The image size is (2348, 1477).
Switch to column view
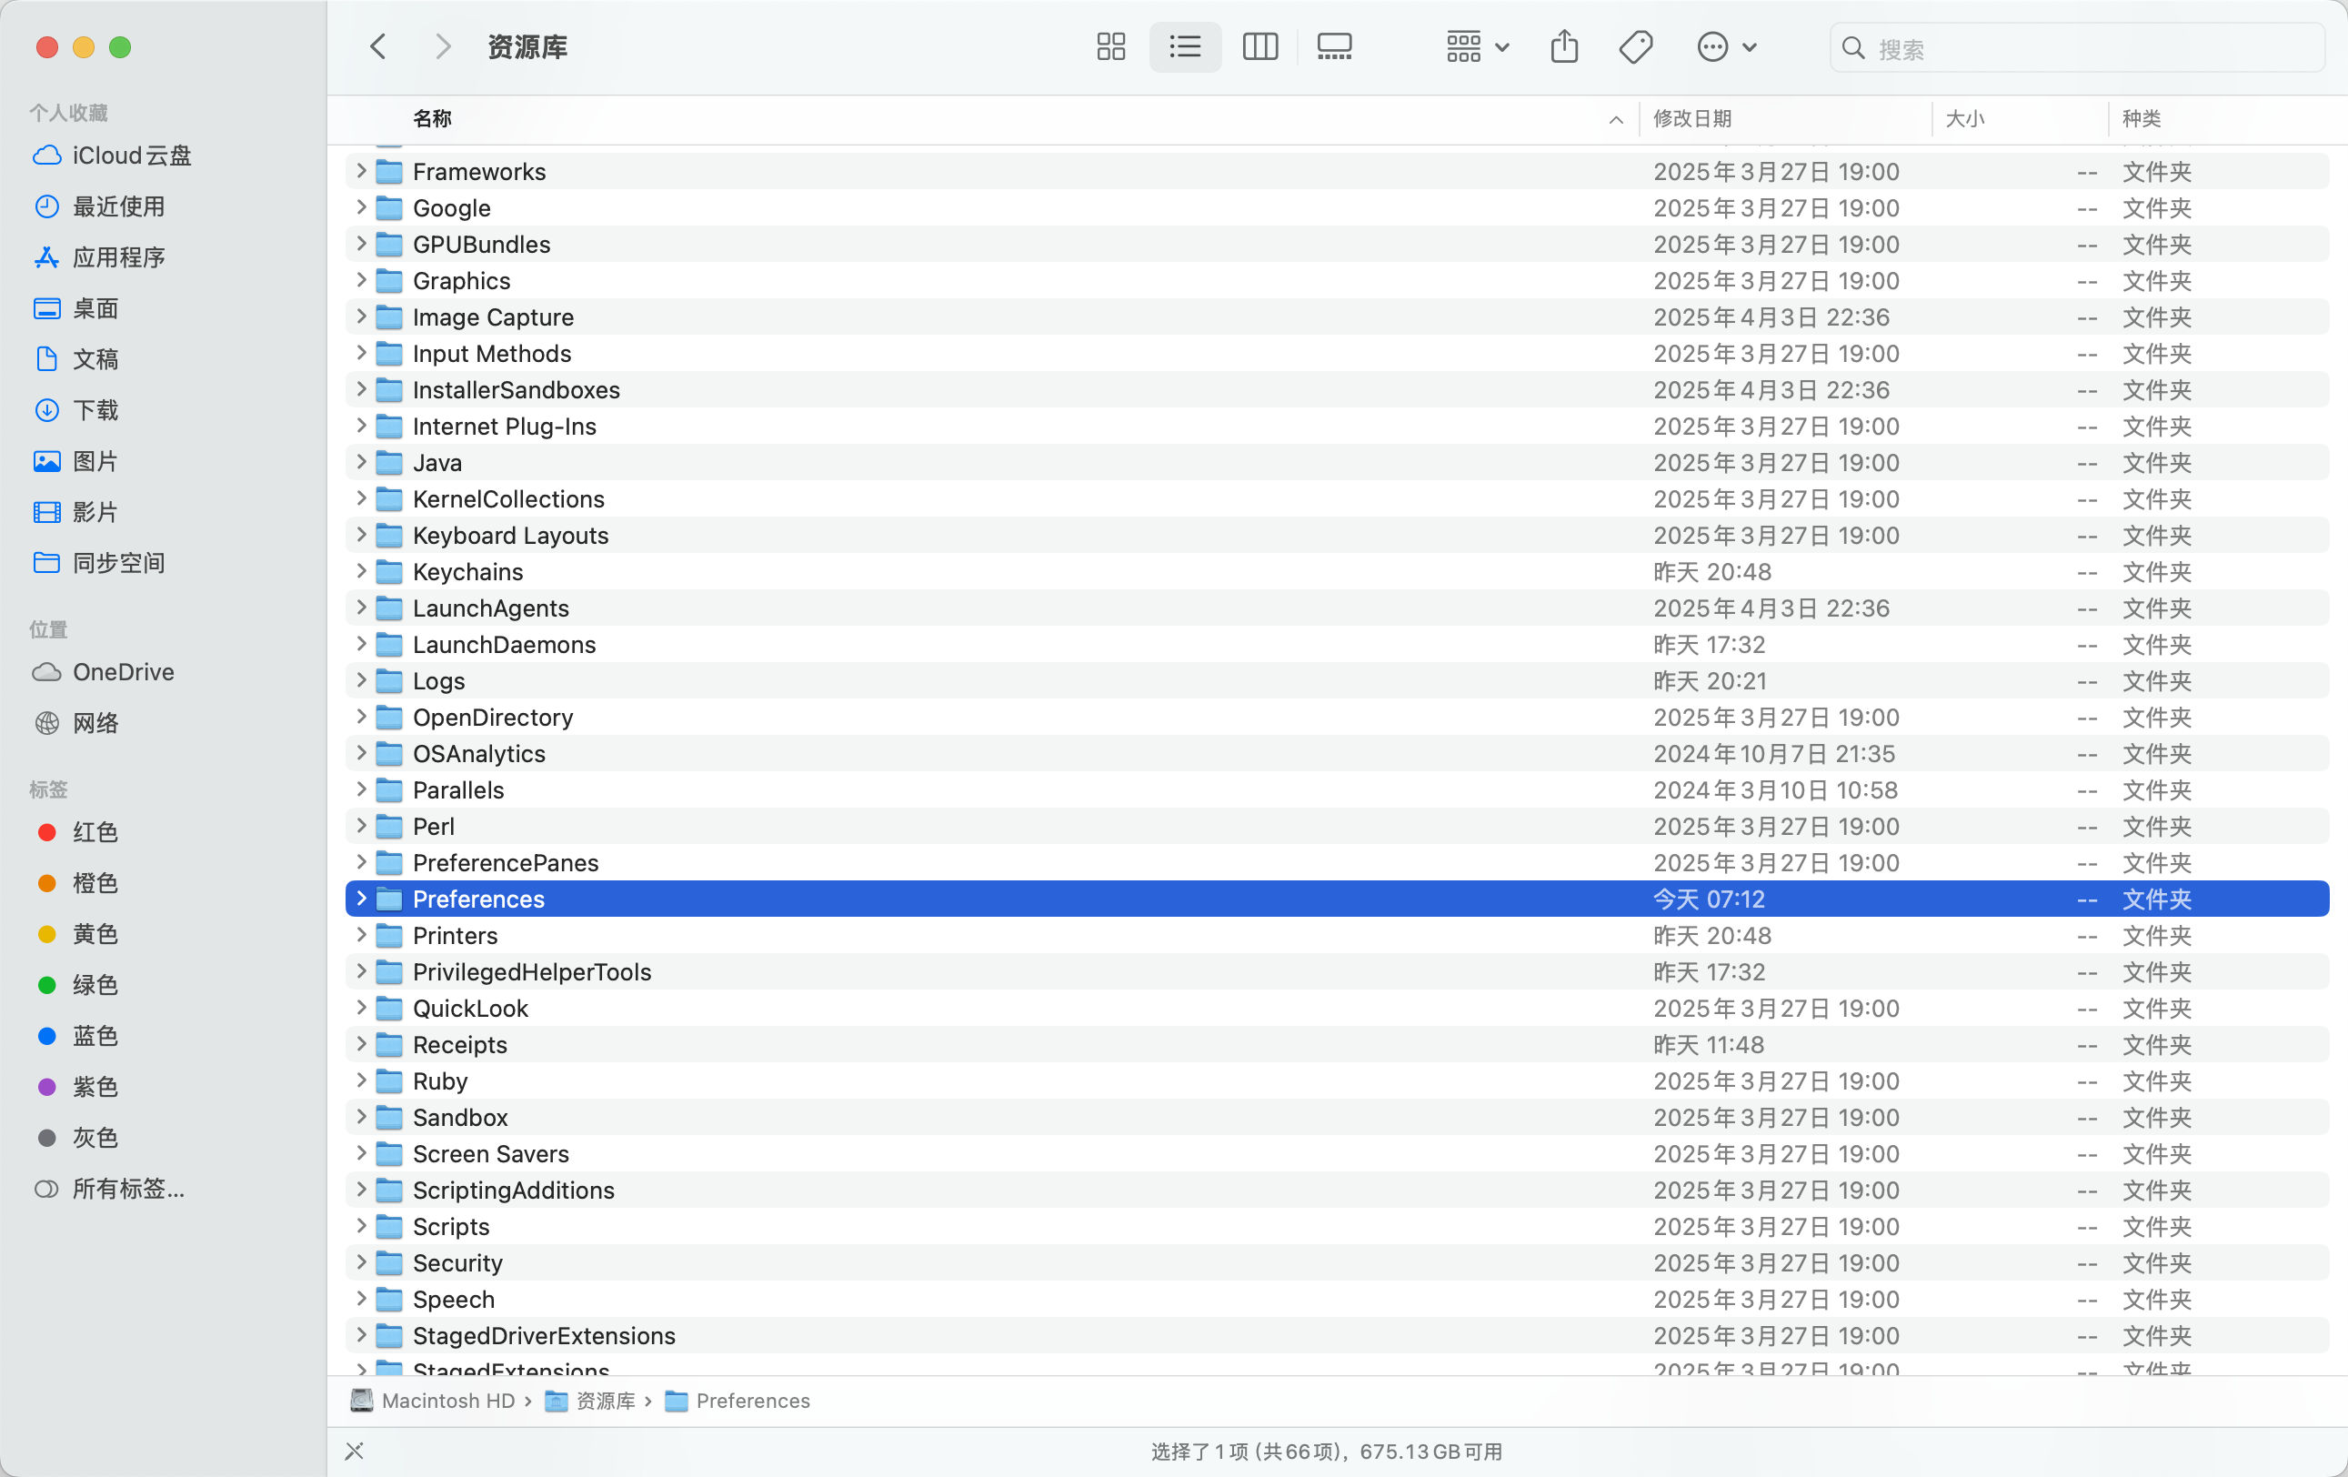click(1259, 46)
